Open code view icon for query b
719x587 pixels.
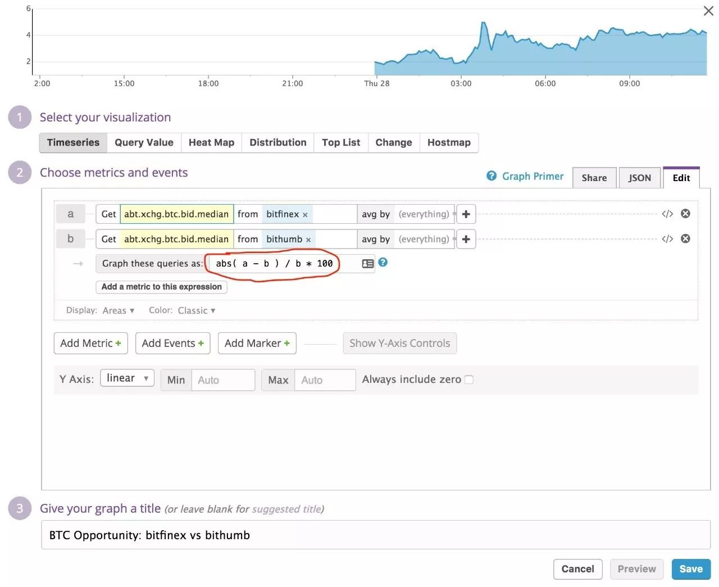[667, 239]
